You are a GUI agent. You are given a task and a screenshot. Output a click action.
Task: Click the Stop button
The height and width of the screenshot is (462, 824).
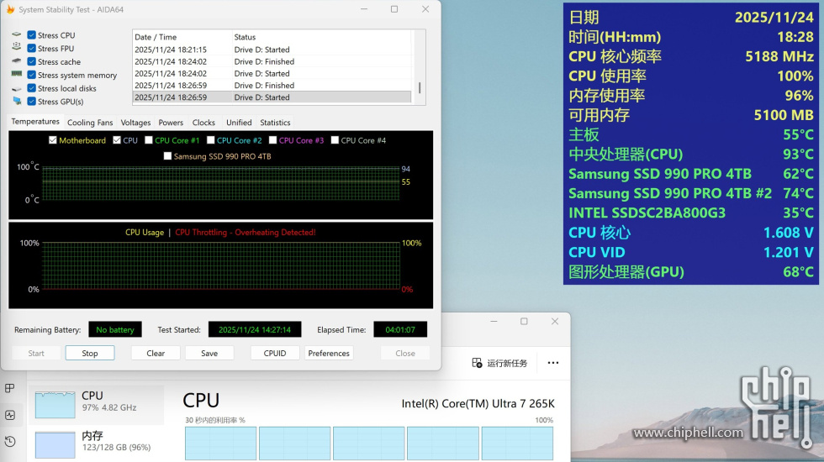pos(90,354)
